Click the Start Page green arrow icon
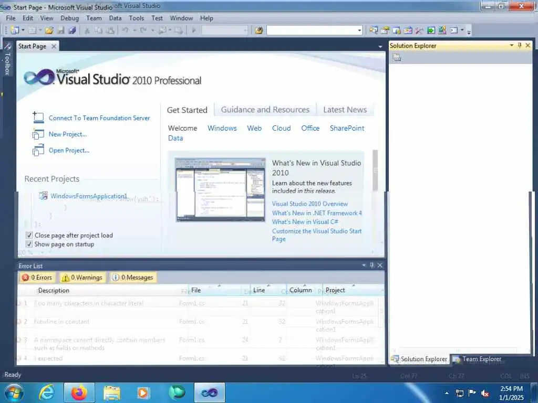 click(x=431, y=30)
